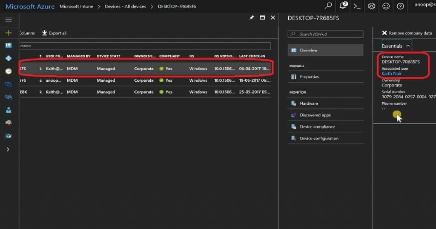
Task: Go to Devices - All devices breadcrumb
Action: point(126,6)
